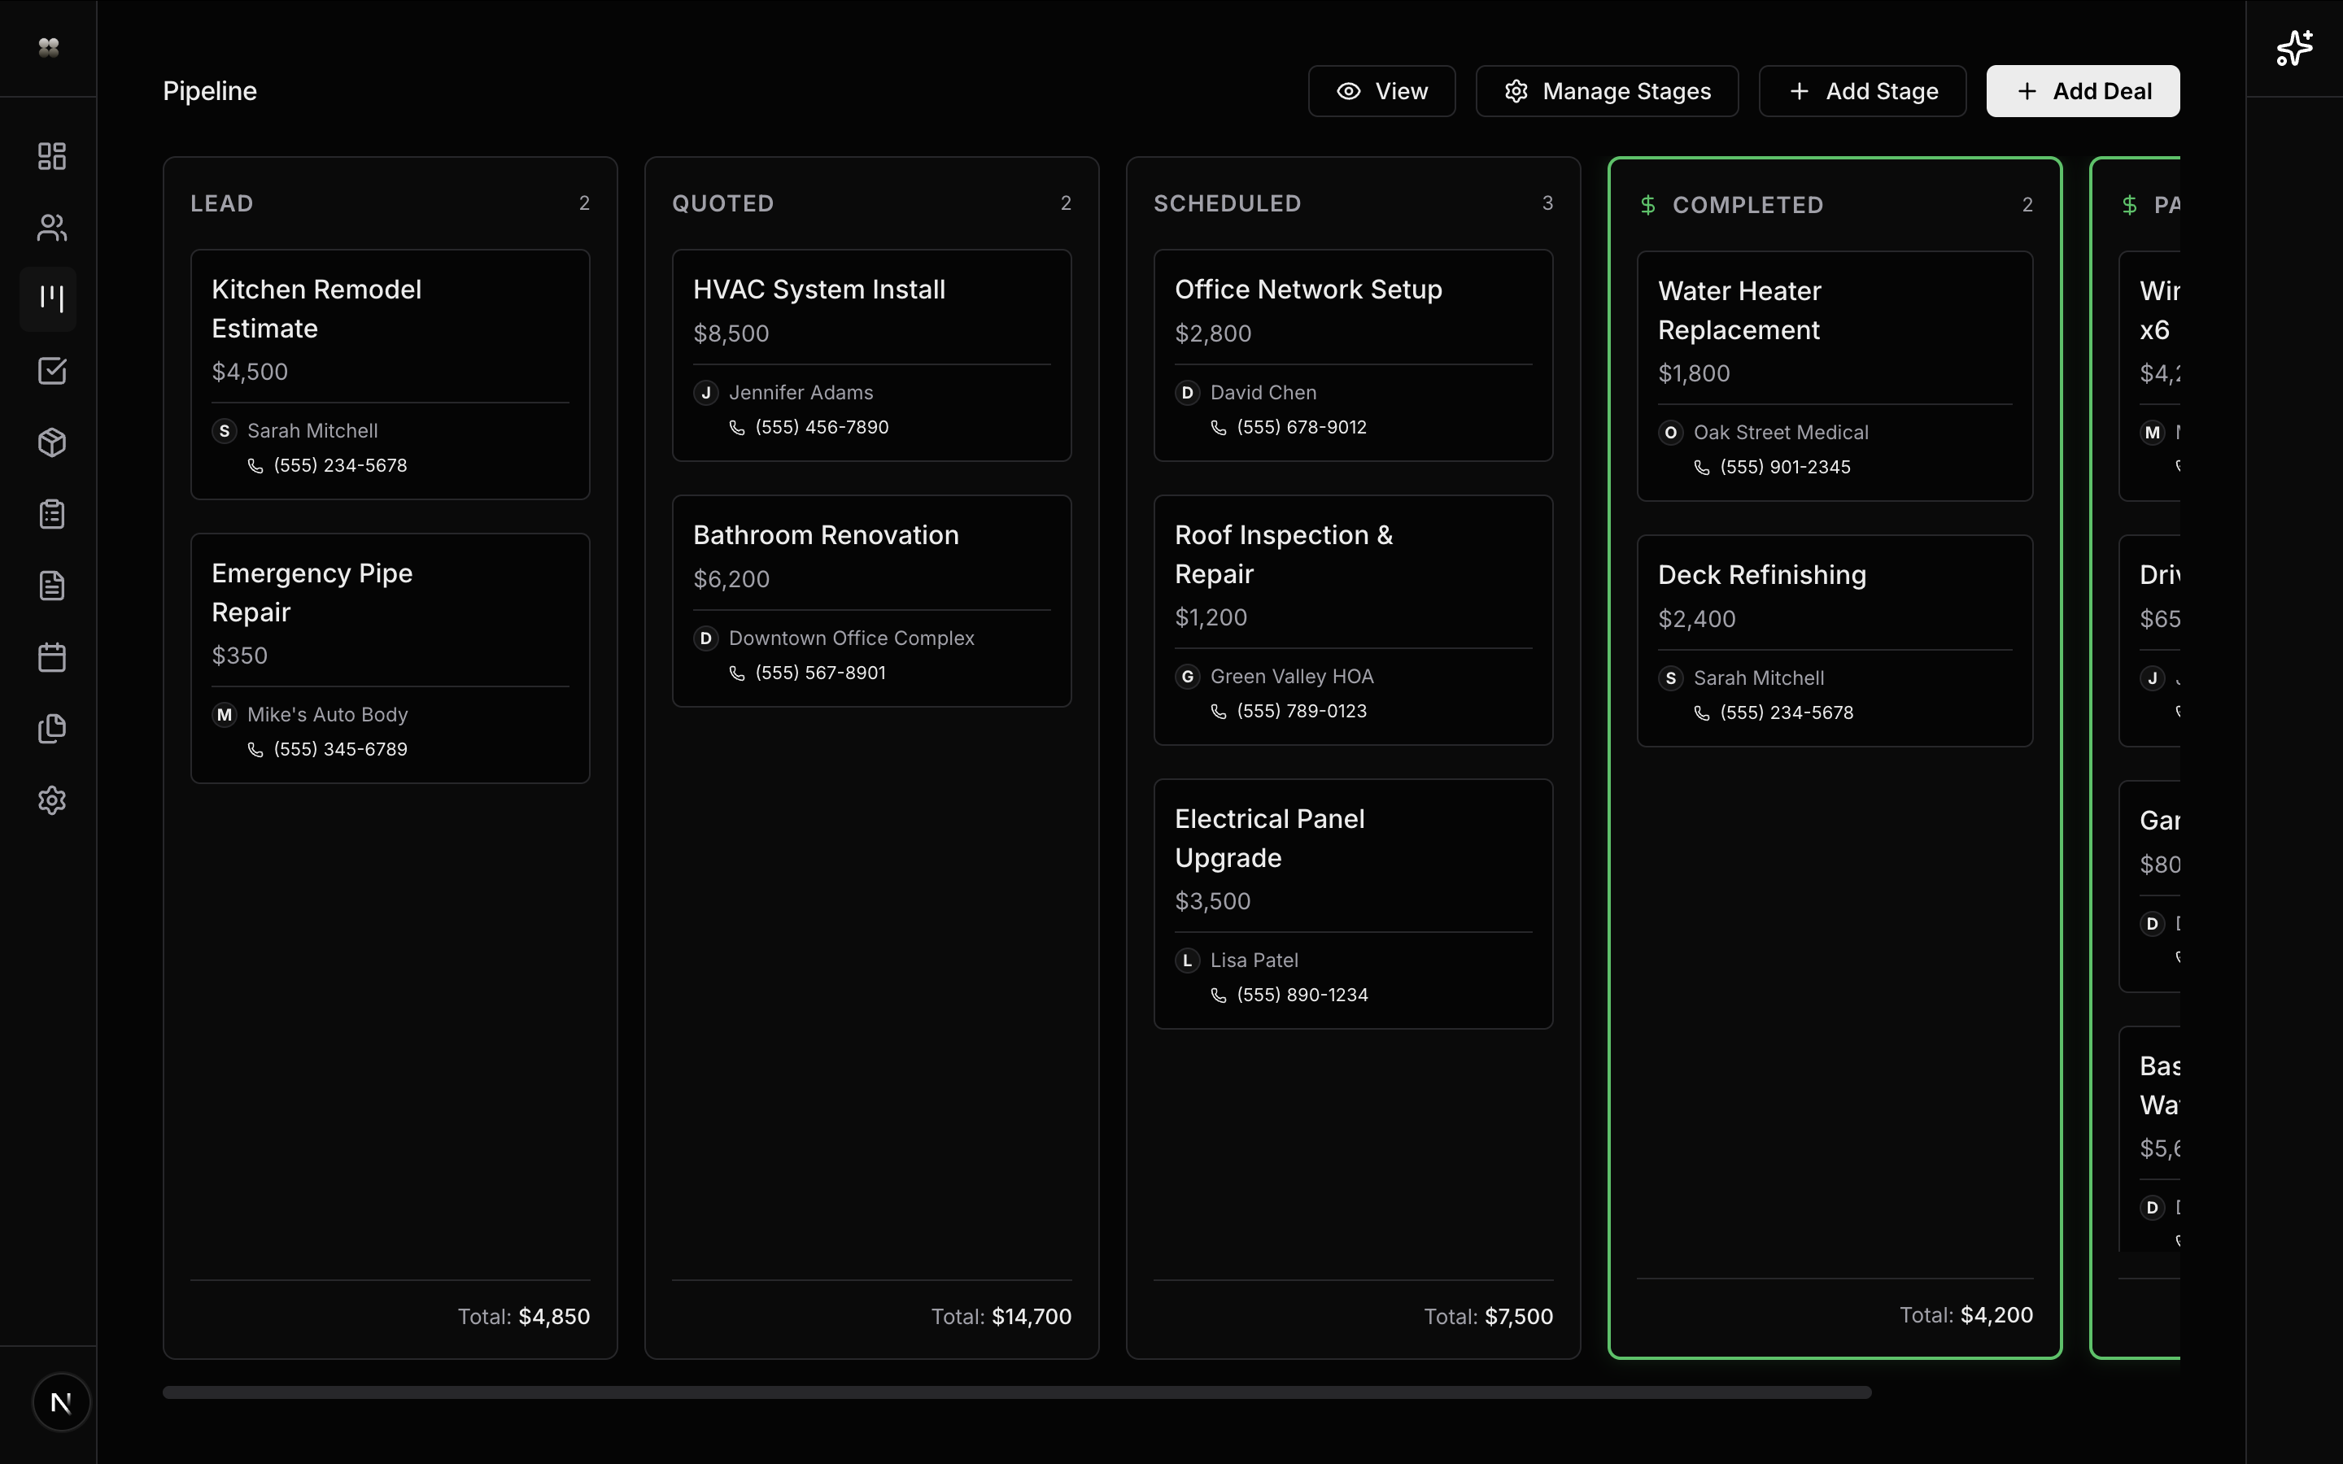This screenshot has height=1464, width=2343.
Task: Open the settings gear icon in sidebar
Action: click(x=51, y=801)
